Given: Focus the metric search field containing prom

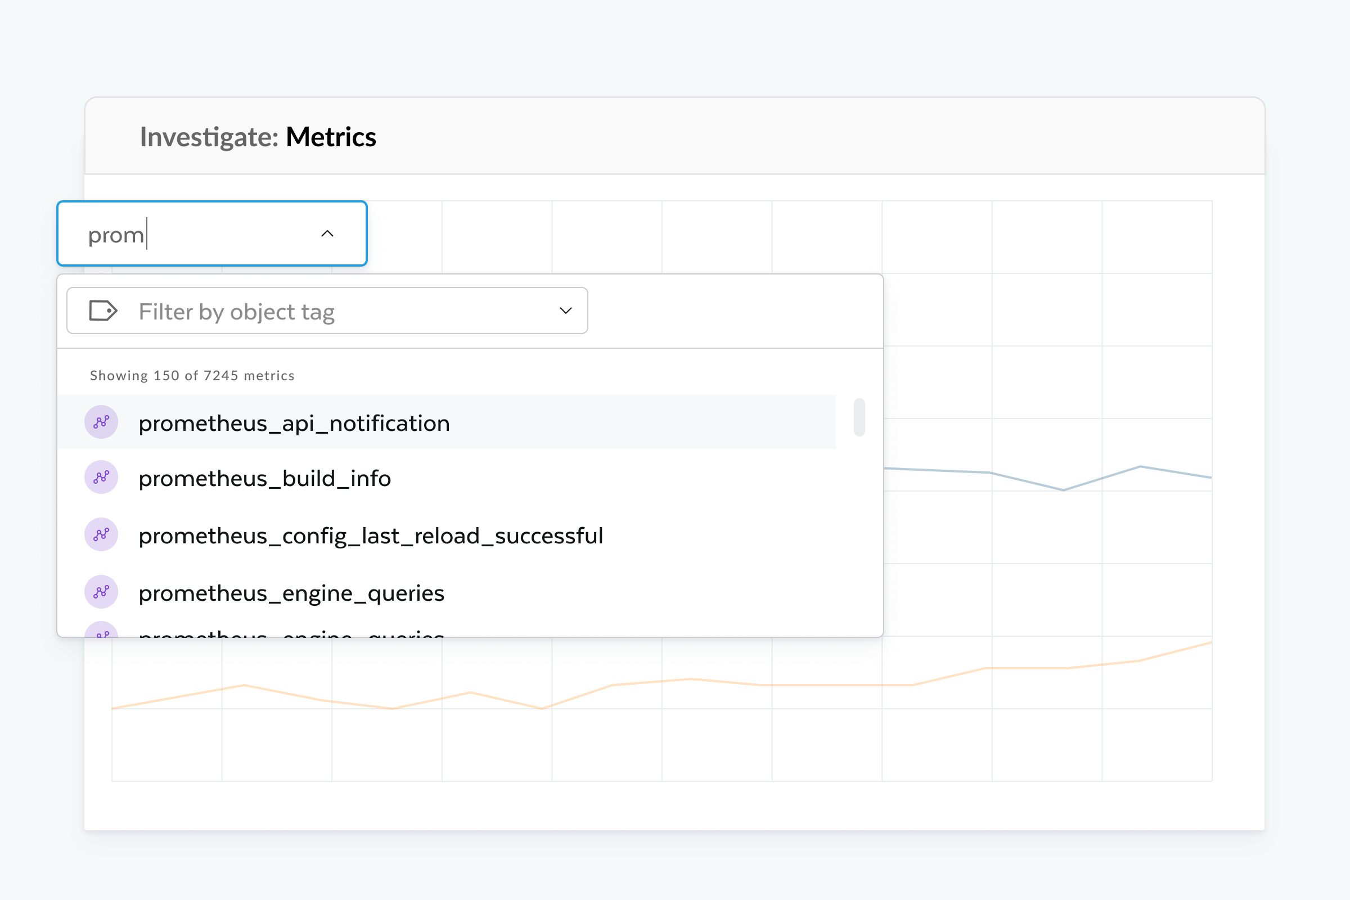Looking at the screenshot, I should point(212,233).
